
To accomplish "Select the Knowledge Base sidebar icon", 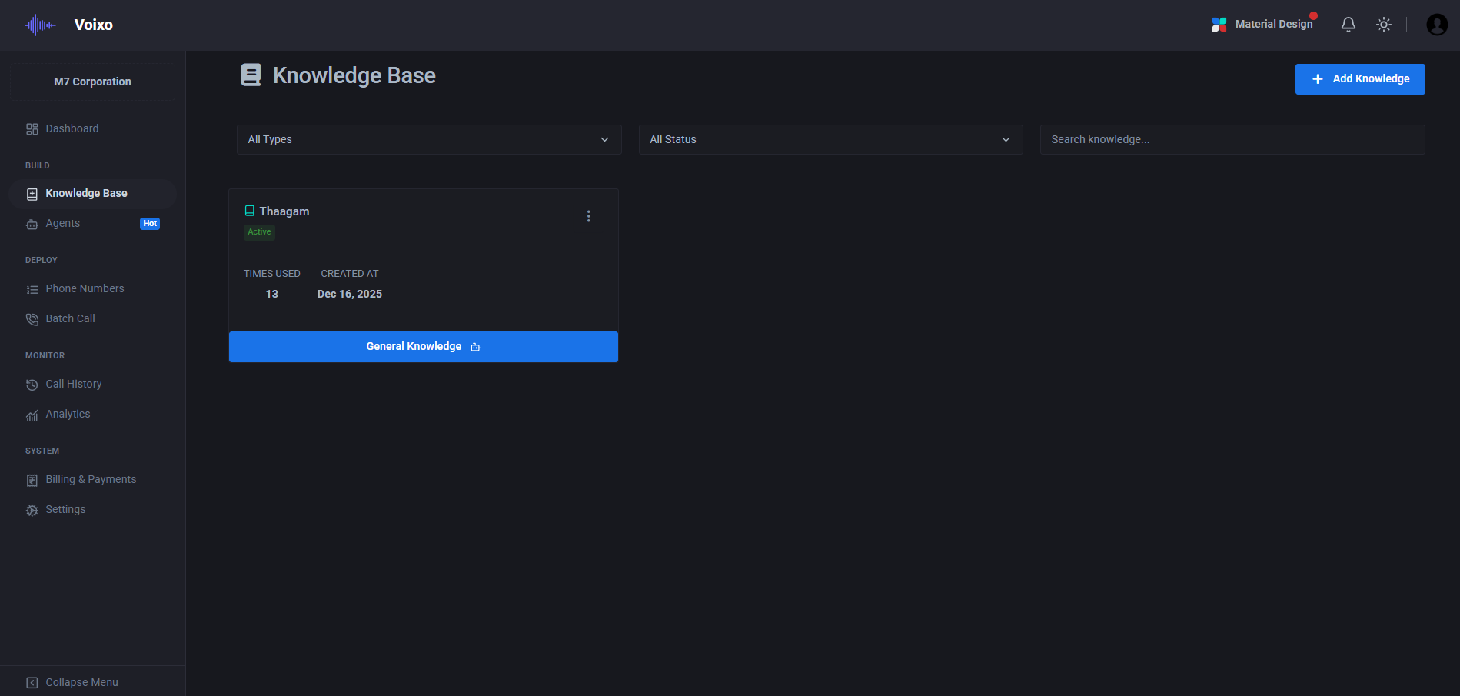I will pos(32,193).
